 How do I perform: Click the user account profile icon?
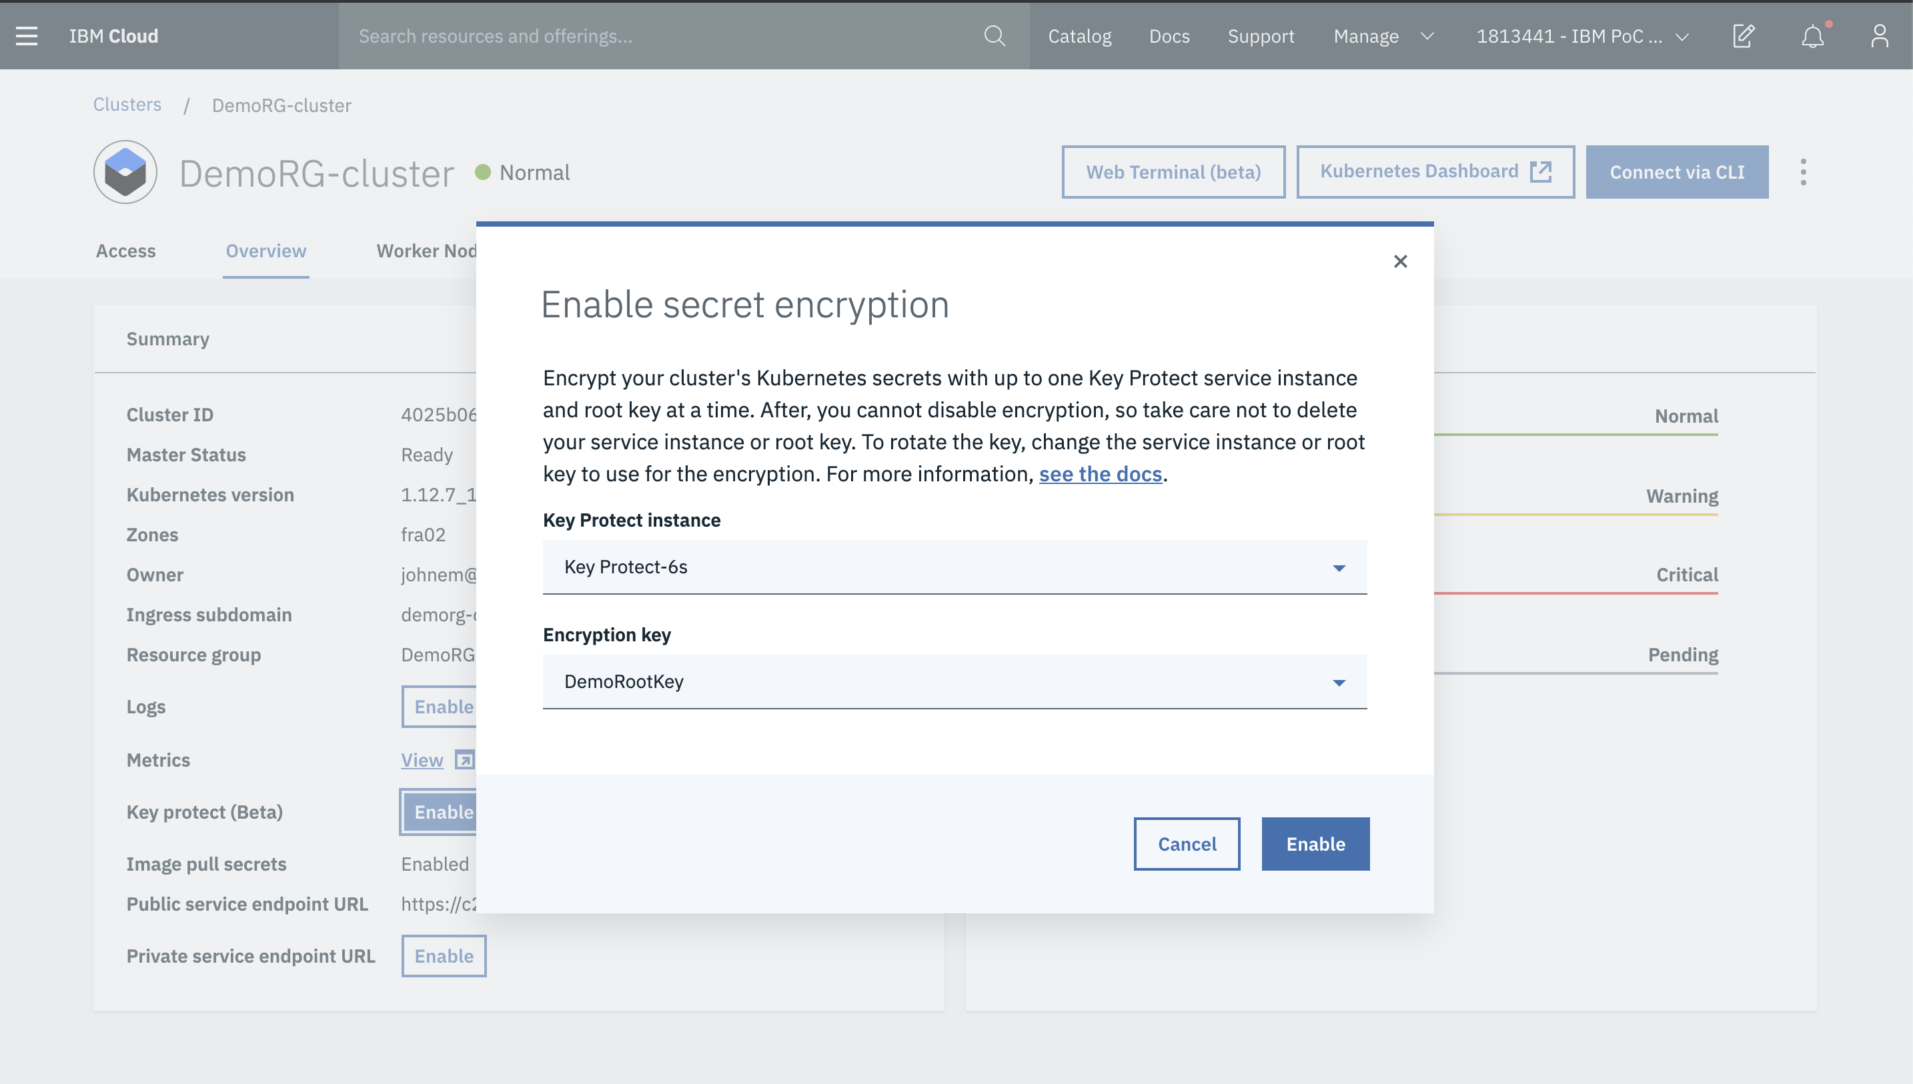pos(1879,35)
